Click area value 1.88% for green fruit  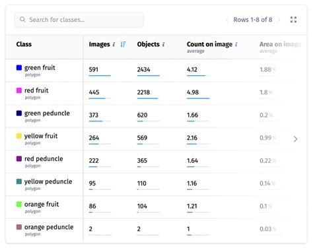click(x=267, y=69)
